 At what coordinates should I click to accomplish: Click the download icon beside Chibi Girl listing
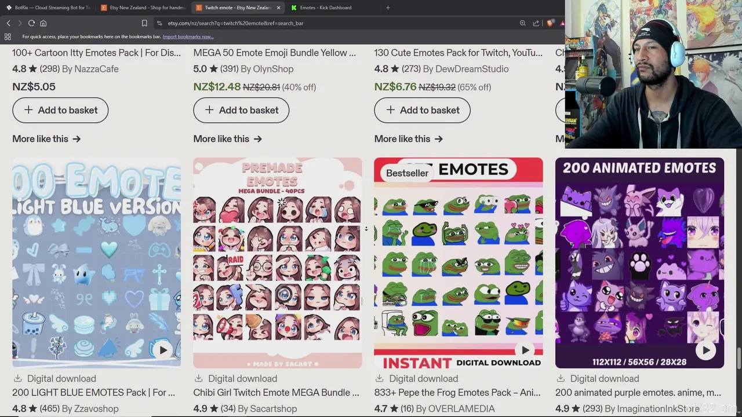tap(198, 378)
